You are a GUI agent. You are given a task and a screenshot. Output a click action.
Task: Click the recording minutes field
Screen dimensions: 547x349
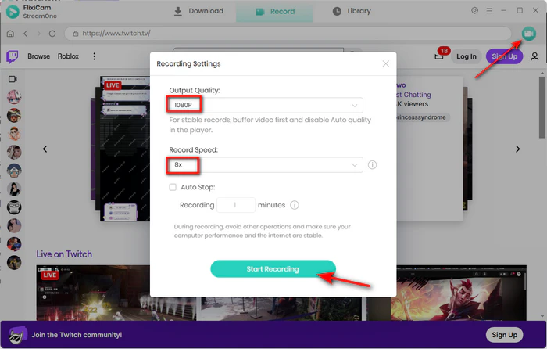click(x=235, y=205)
